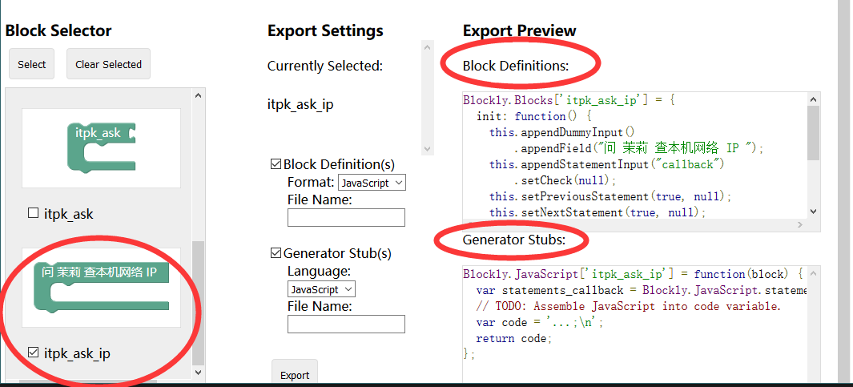Click the Select button in Block Selector
The width and height of the screenshot is (853, 387).
[x=31, y=64]
